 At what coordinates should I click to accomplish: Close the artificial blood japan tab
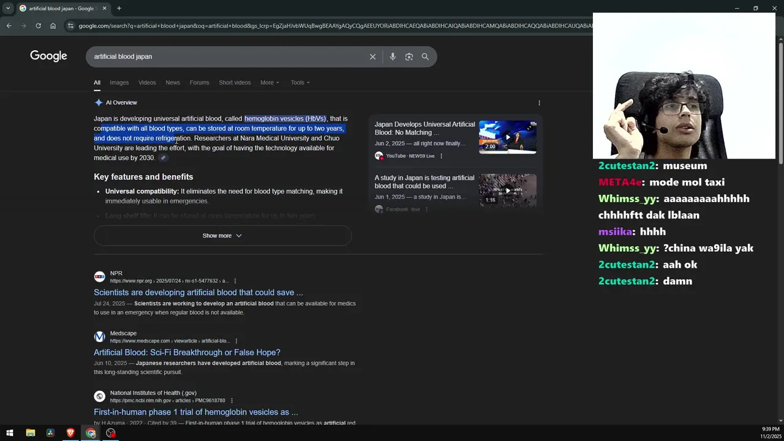point(104,9)
